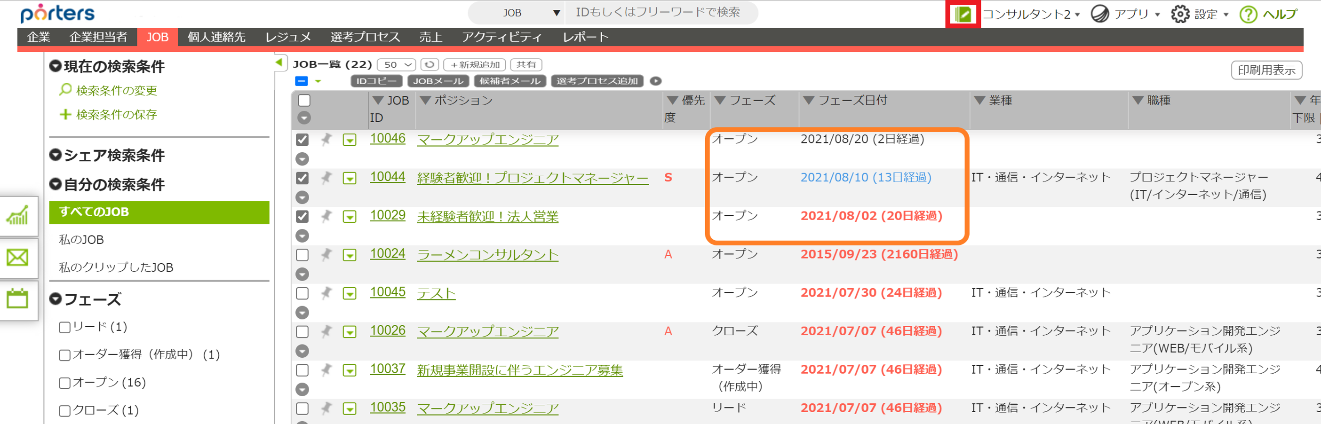Pin the JOB 10046 row
This screenshot has height=424, width=1321.
point(326,138)
